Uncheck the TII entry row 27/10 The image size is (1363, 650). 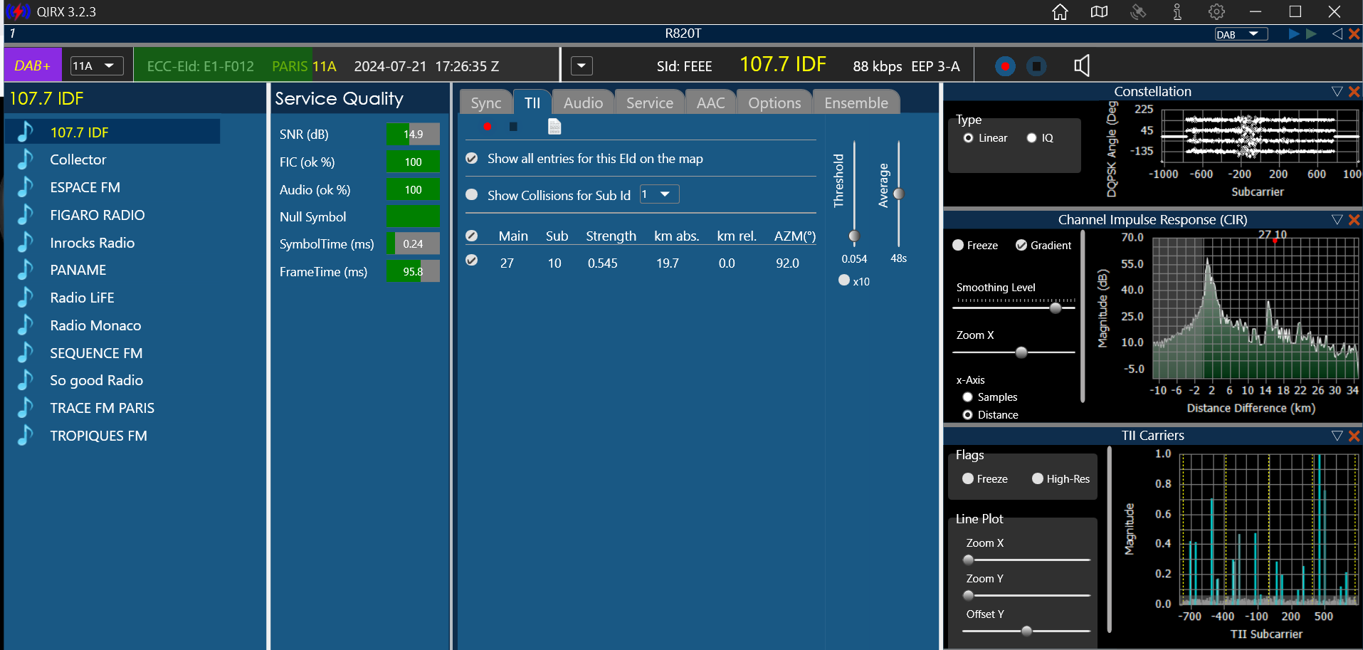[x=471, y=260]
